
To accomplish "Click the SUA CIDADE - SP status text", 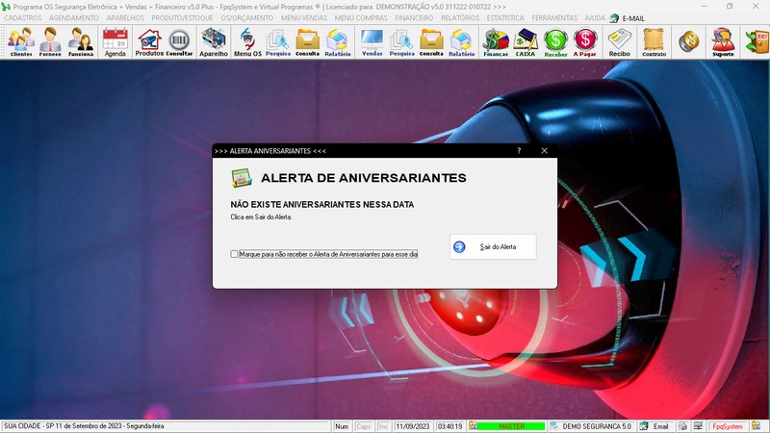I will tap(84, 426).
